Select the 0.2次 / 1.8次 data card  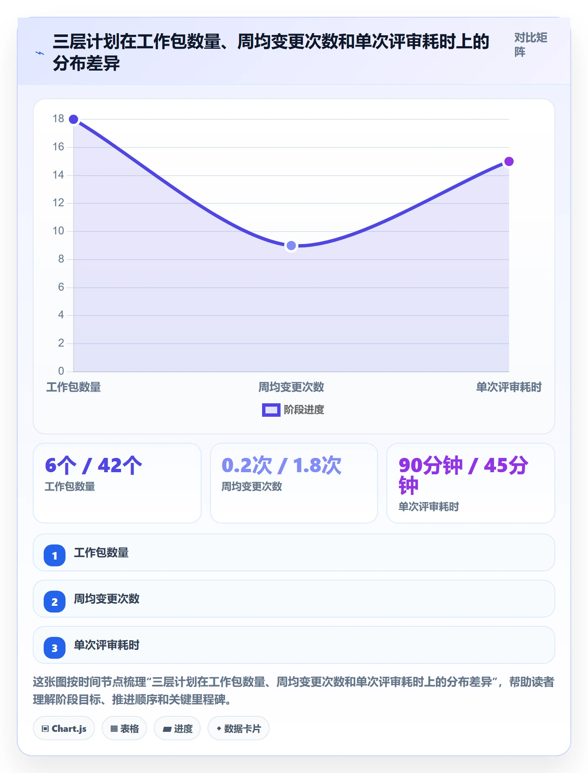(x=294, y=483)
